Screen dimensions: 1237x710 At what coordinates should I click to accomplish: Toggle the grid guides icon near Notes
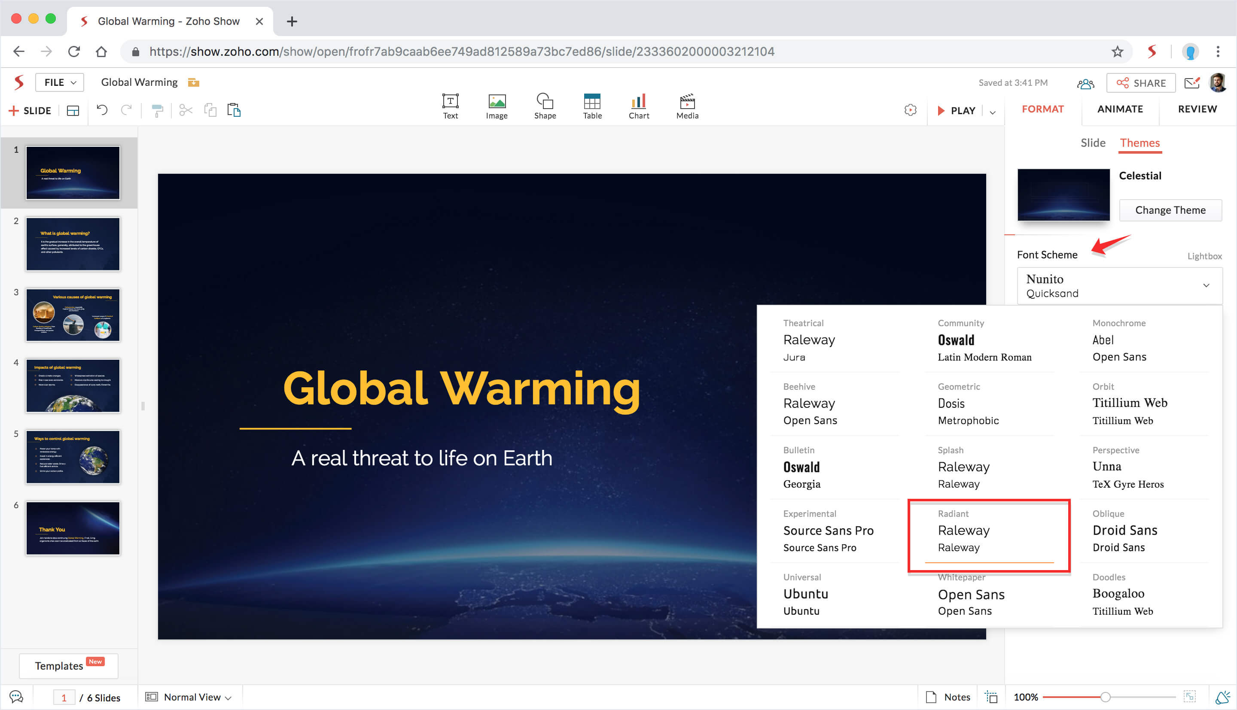click(x=990, y=697)
